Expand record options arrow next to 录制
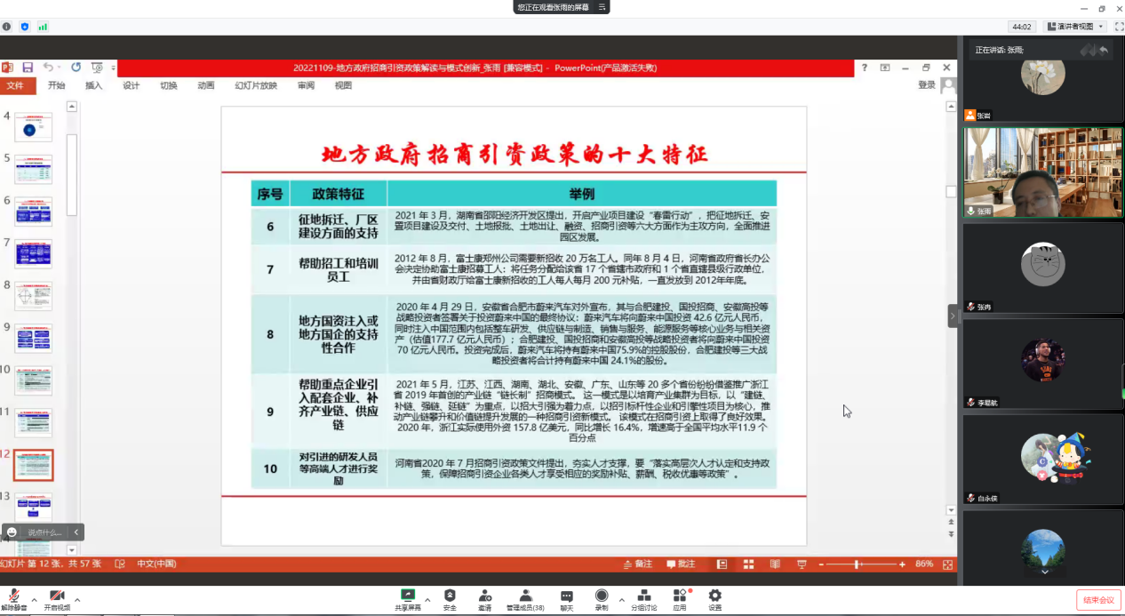This screenshot has width=1125, height=616. pos(621,599)
